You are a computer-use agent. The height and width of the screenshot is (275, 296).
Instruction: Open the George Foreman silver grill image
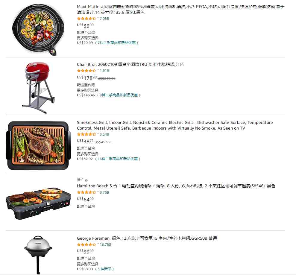tap(38, 255)
